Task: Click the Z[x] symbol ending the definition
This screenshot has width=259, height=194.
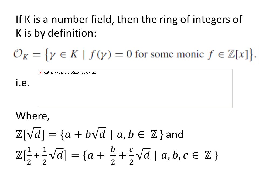Action: (238, 54)
